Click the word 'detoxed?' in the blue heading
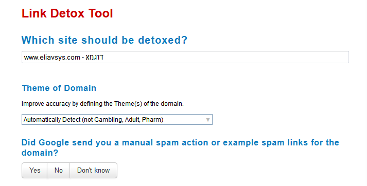This screenshot has height=186, width=367. tap(163, 40)
